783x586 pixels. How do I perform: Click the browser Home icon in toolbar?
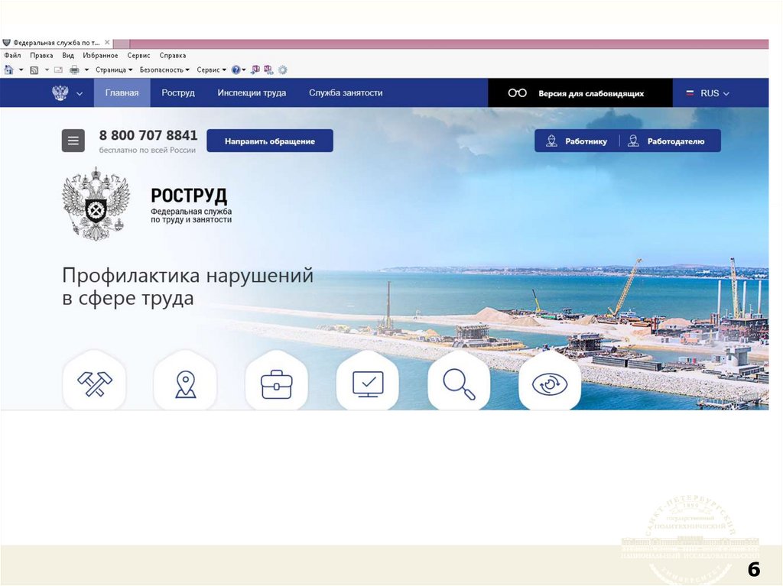tap(9, 70)
